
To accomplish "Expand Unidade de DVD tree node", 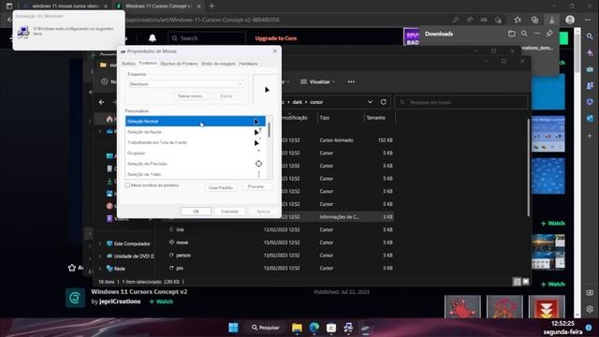I will [100, 256].
